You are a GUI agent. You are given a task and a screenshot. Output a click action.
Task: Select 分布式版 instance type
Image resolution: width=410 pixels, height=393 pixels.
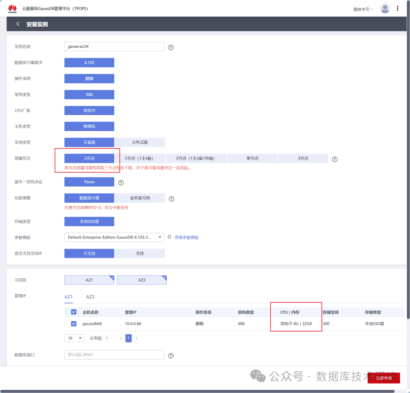[x=140, y=142]
